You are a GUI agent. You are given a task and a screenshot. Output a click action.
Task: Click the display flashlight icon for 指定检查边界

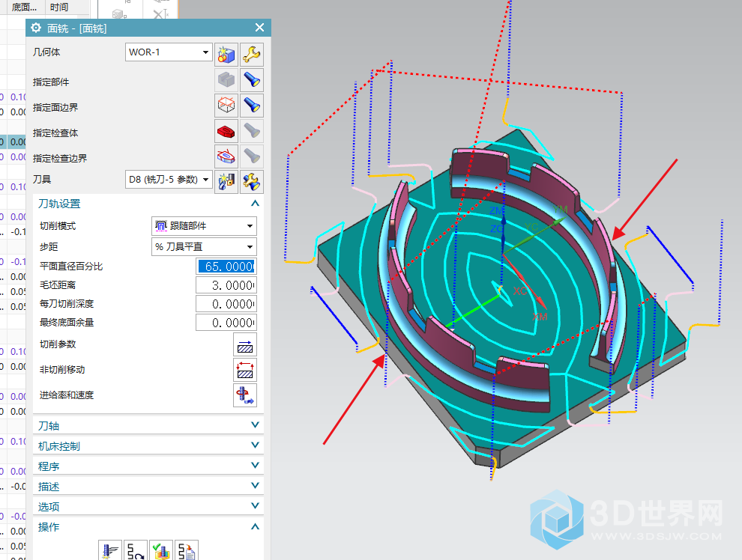[x=252, y=156]
